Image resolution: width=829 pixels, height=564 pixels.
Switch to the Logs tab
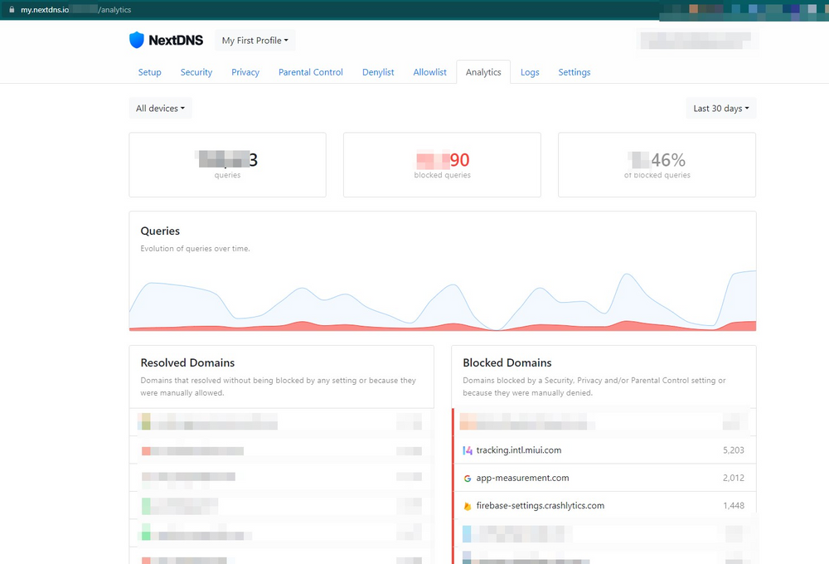[530, 72]
